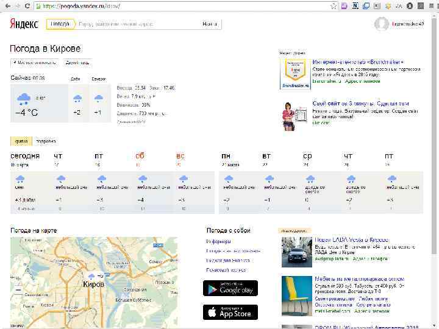Switch to the кратко forecast tab
The image size is (439, 329).
click(21, 141)
